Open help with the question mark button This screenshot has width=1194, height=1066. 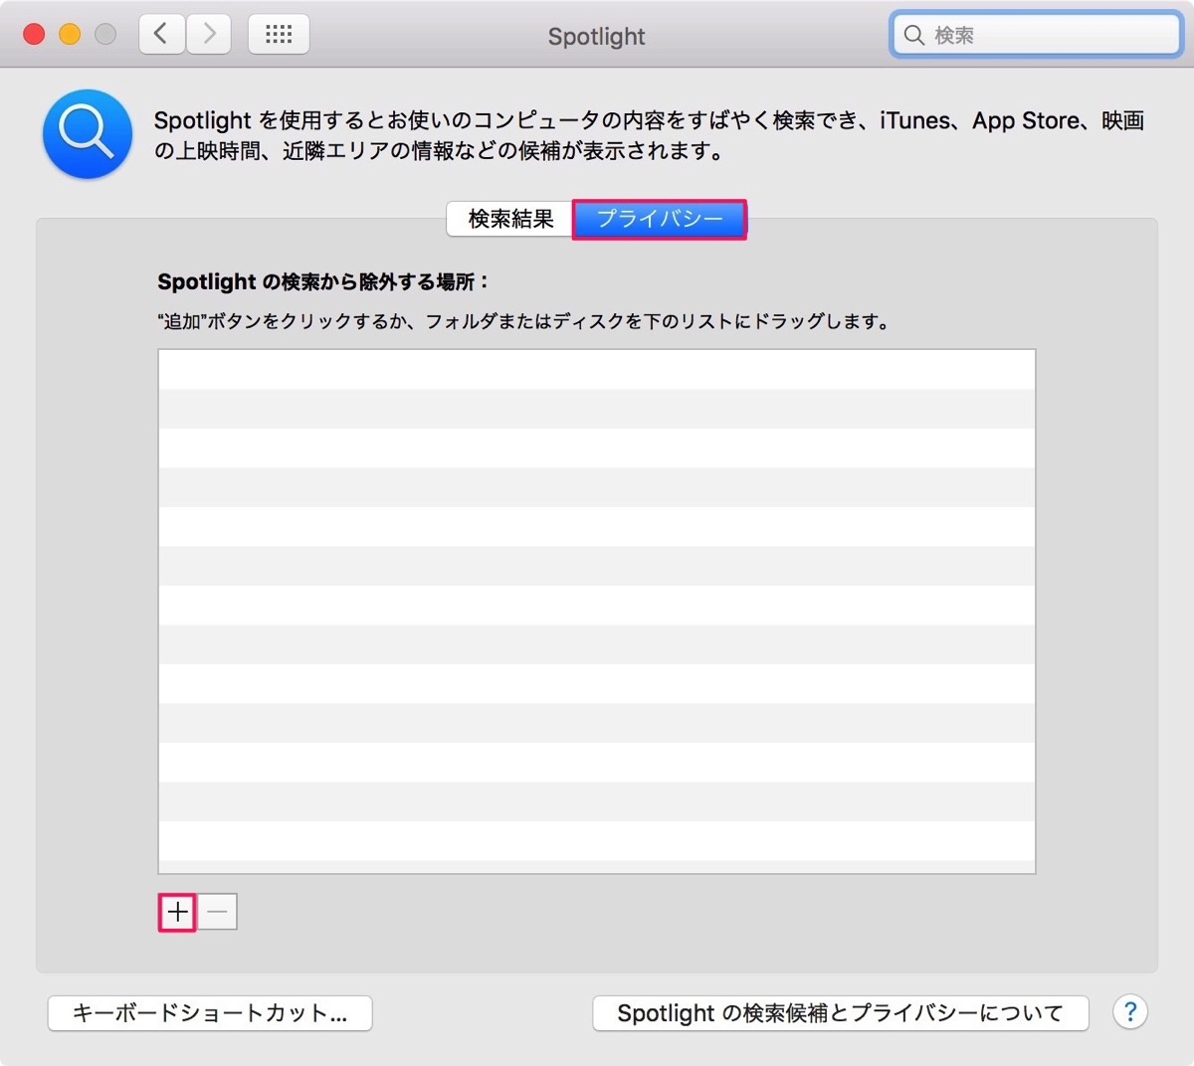tap(1130, 1012)
